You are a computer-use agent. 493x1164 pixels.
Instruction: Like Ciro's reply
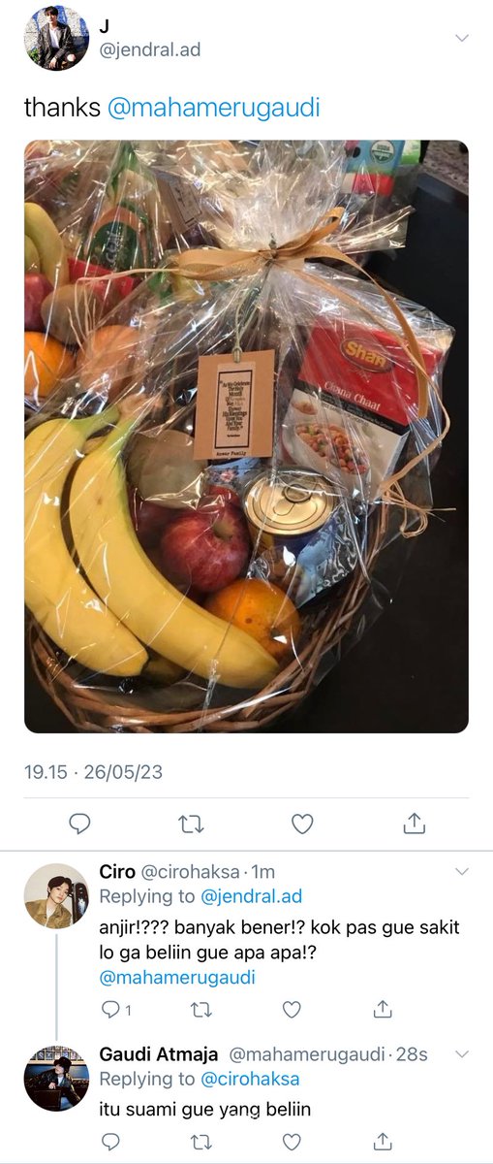tap(292, 1009)
